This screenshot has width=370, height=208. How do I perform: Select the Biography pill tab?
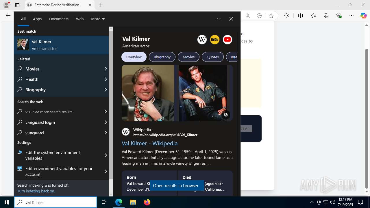(162, 57)
